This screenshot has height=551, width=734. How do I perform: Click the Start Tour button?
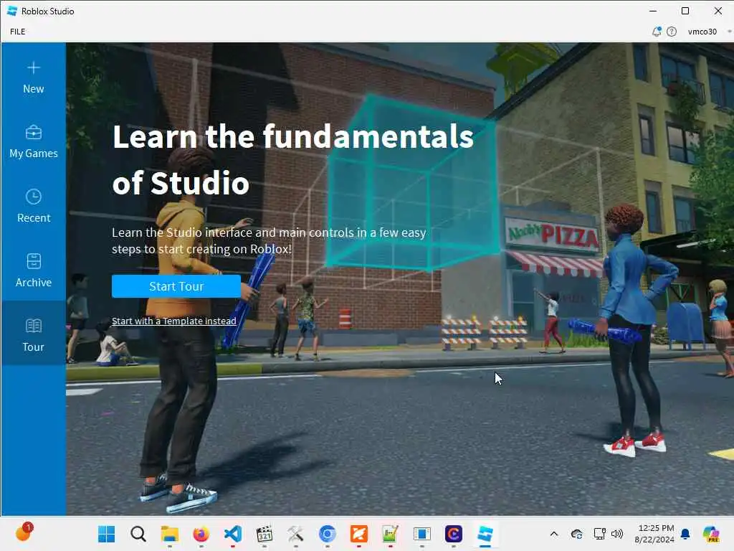tap(176, 286)
